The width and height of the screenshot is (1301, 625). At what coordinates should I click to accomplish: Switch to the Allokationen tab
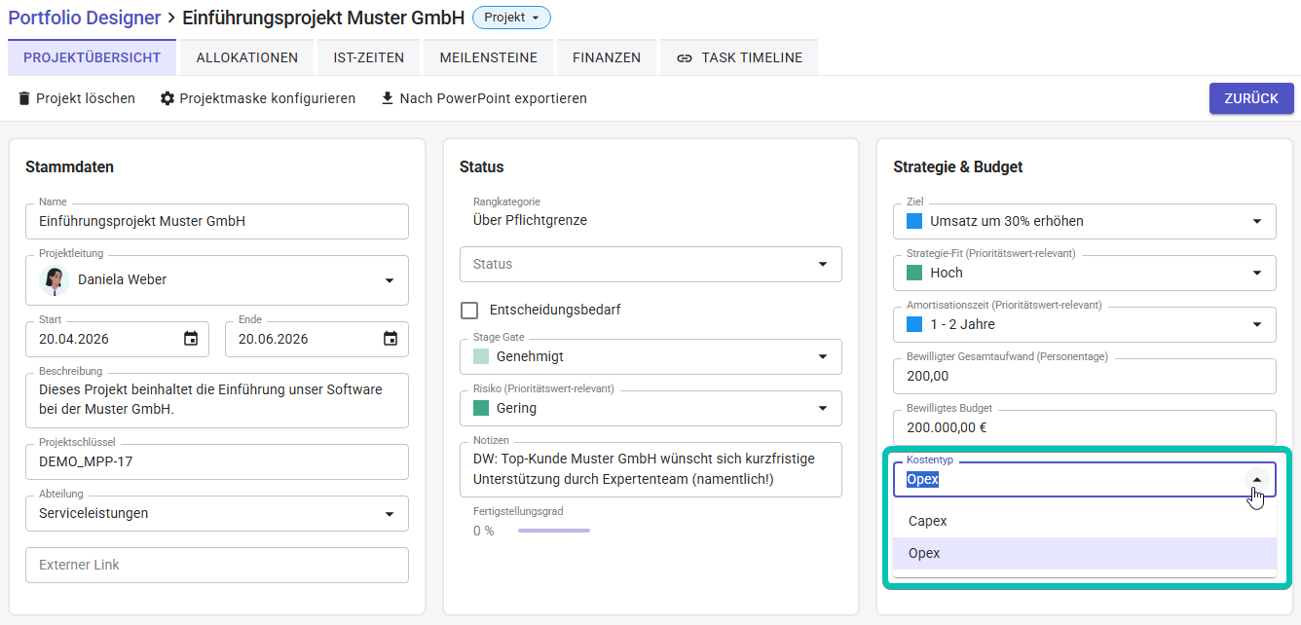[x=247, y=57]
